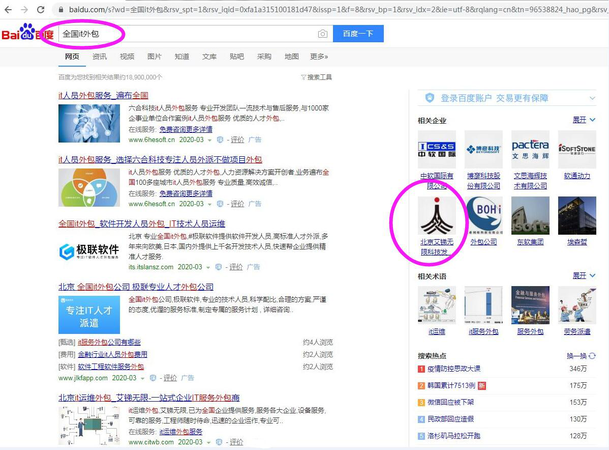Image resolution: width=609 pixels, height=450 pixels.
Task: Expand the 相关企业 section with 展开
Action: click(581, 120)
